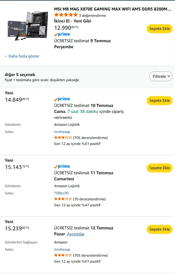Click the five-star rating on MSI listing

66,15
